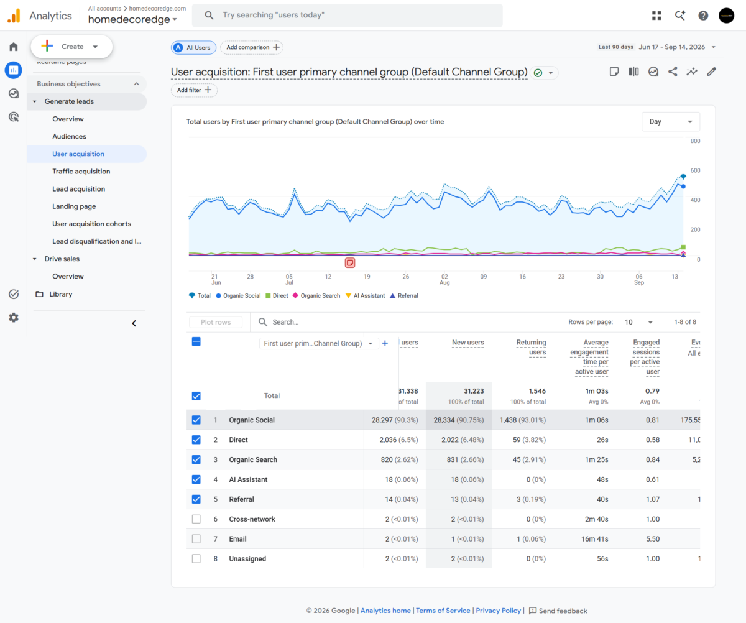Open the Home icon in left rail
Image resolution: width=746 pixels, height=623 pixels.
tap(14, 47)
